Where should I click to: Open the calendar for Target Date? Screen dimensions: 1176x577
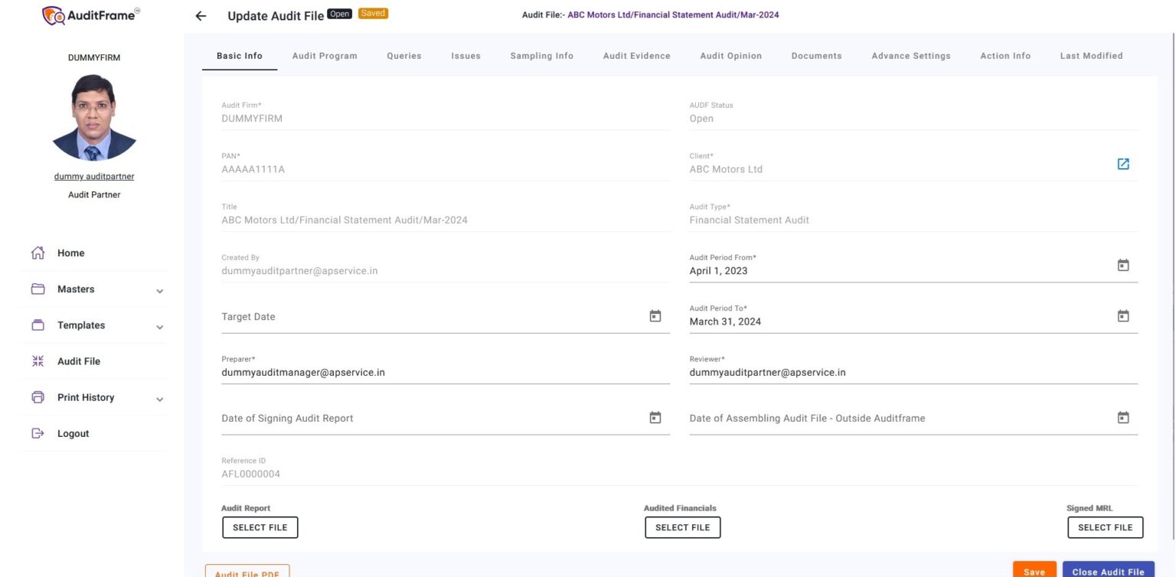click(x=655, y=315)
